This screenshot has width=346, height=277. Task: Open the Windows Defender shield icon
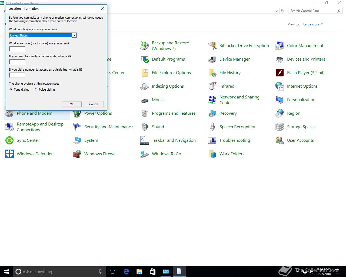click(9, 154)
